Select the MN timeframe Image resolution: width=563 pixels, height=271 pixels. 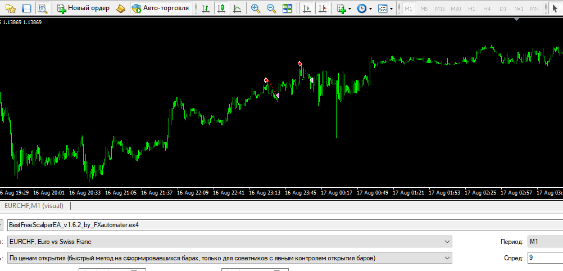(x=534, y=8)
